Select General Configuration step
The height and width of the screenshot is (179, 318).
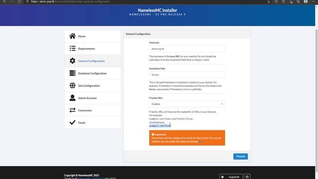pyautogui.click(x=93, y=61)
